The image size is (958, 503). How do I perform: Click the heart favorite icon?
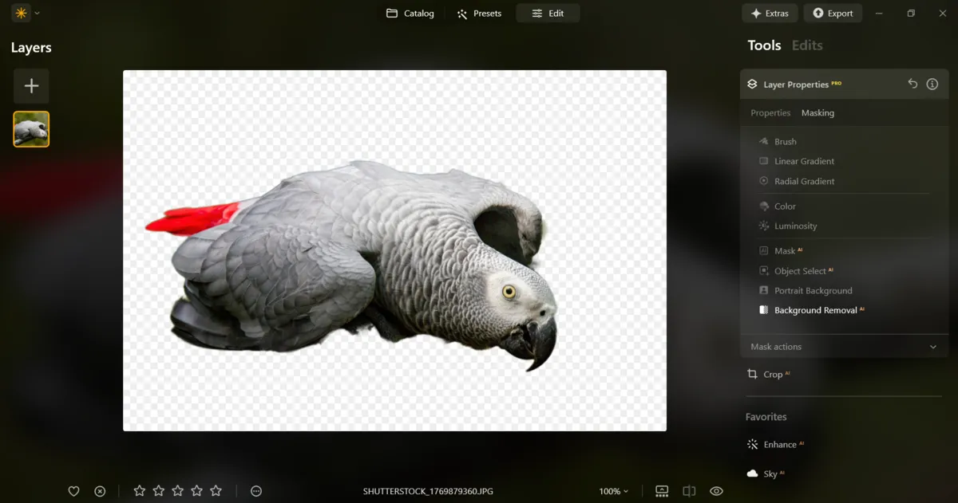73,491
